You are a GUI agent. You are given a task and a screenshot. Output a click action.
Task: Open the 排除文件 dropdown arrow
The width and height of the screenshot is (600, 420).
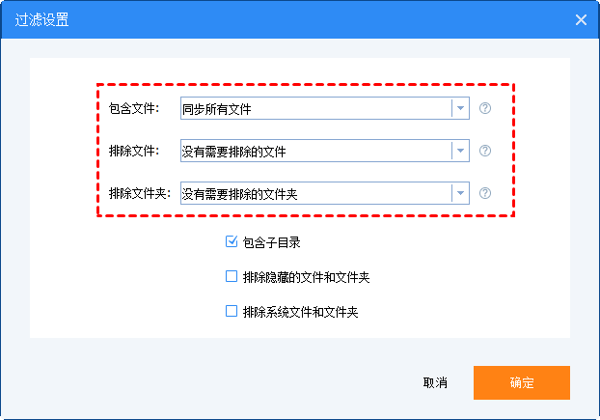(460, 151)
